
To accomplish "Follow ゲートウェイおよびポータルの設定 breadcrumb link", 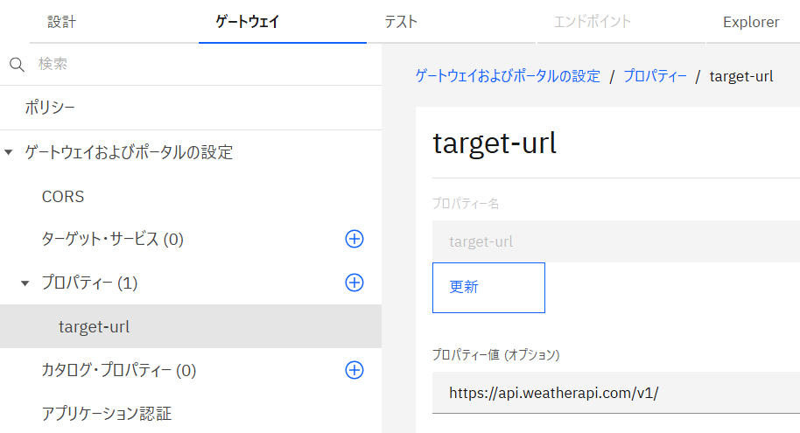I will pyautogui.click(x=508, y=76).
